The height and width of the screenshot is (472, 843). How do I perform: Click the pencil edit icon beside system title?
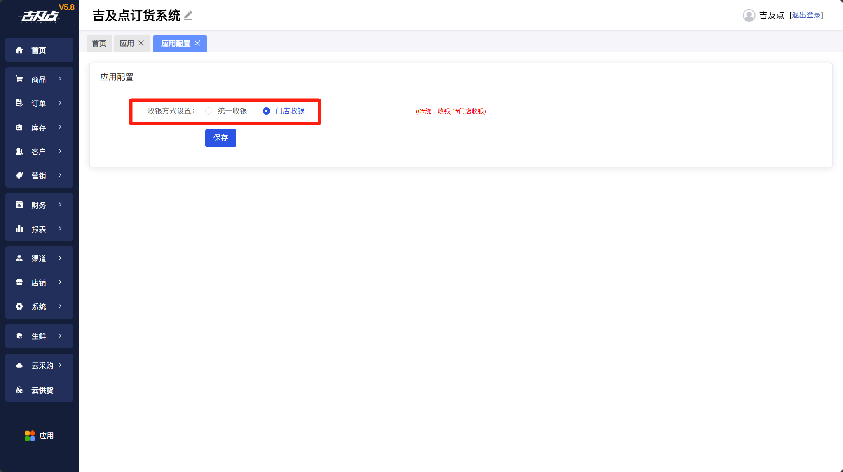coord(188,16)
